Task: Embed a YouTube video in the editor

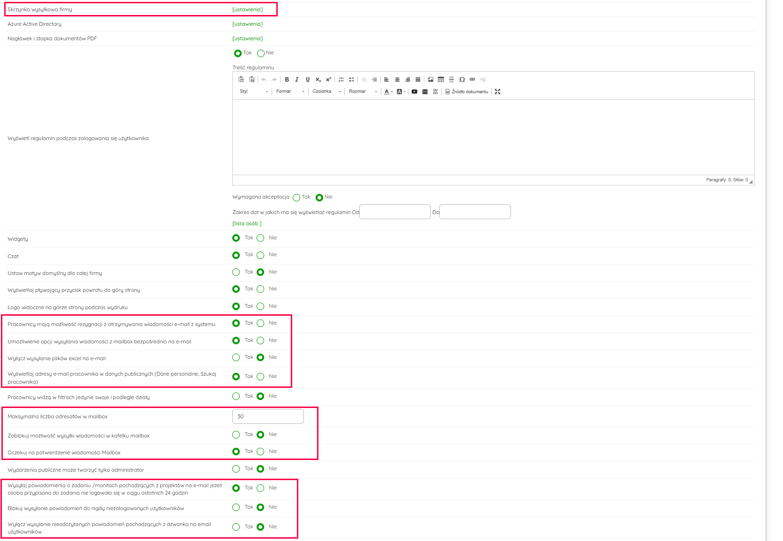Action: click(414, 92)
